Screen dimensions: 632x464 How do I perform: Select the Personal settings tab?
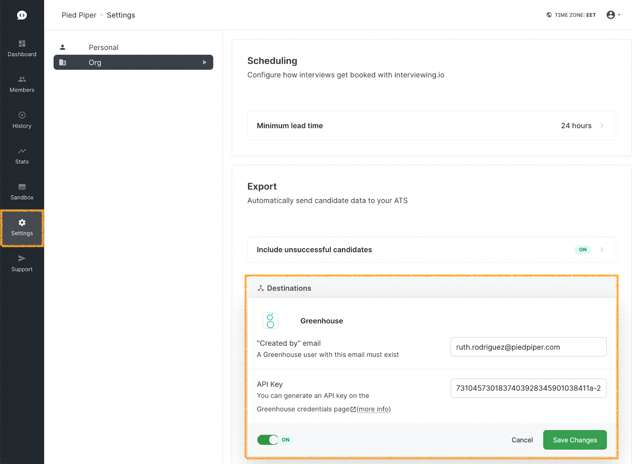pyautogui.click(x=134, y=47)
